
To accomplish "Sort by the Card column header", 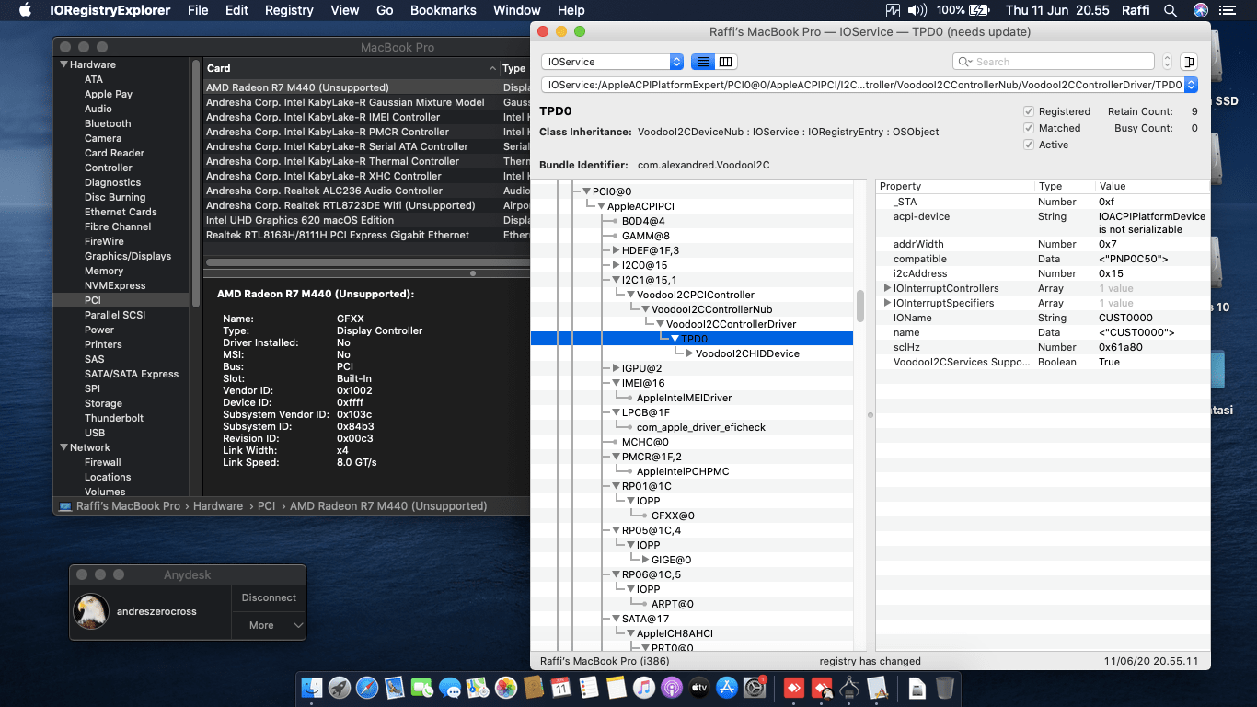I will point(352,68).
